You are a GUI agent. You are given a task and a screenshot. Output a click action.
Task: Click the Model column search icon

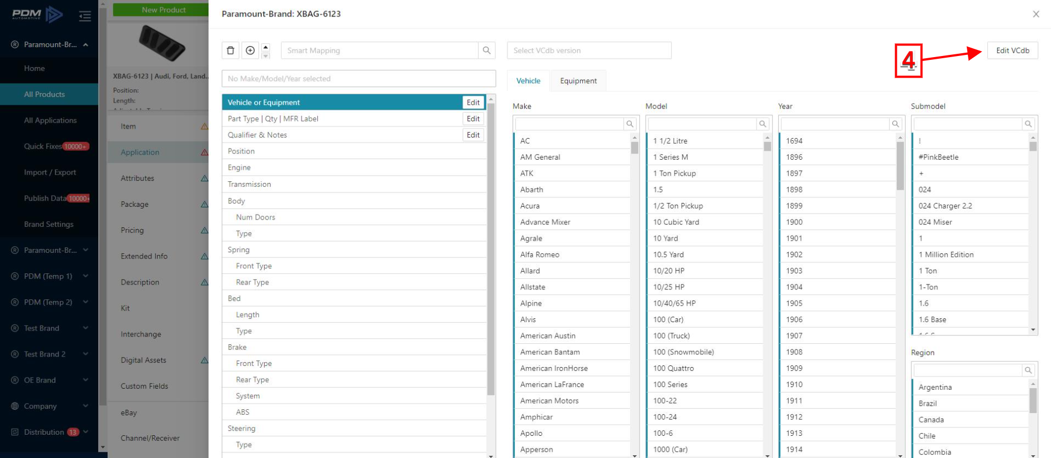click(763, 124)
